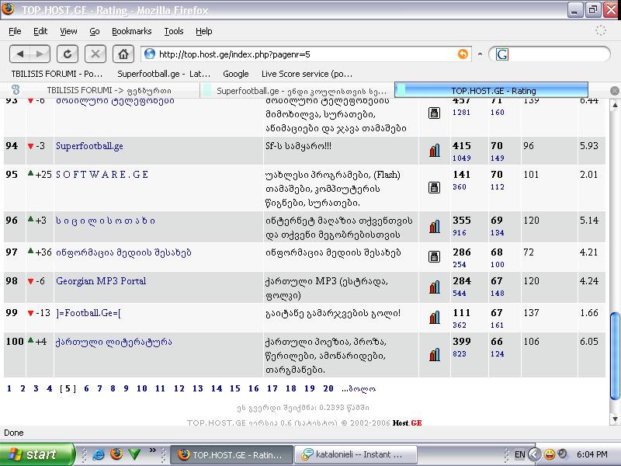Viewport: 621px width, 466px height.
Task: Click the vertical scrollbar thumb
Action: point(615,356)
